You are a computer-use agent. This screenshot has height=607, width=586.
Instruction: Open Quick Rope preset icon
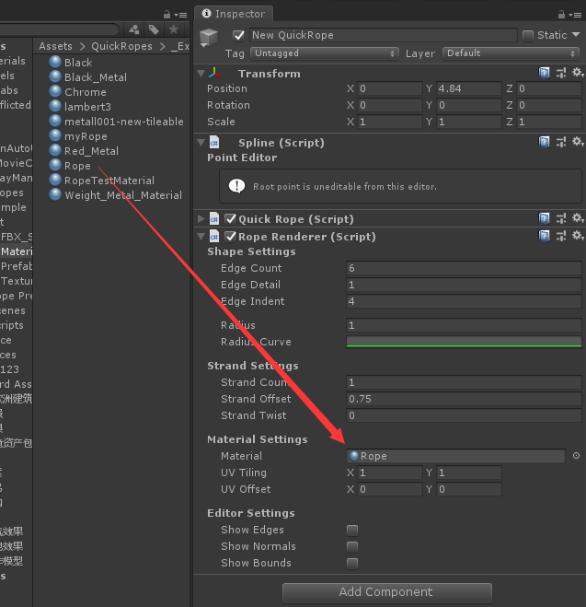pos(561,218)
